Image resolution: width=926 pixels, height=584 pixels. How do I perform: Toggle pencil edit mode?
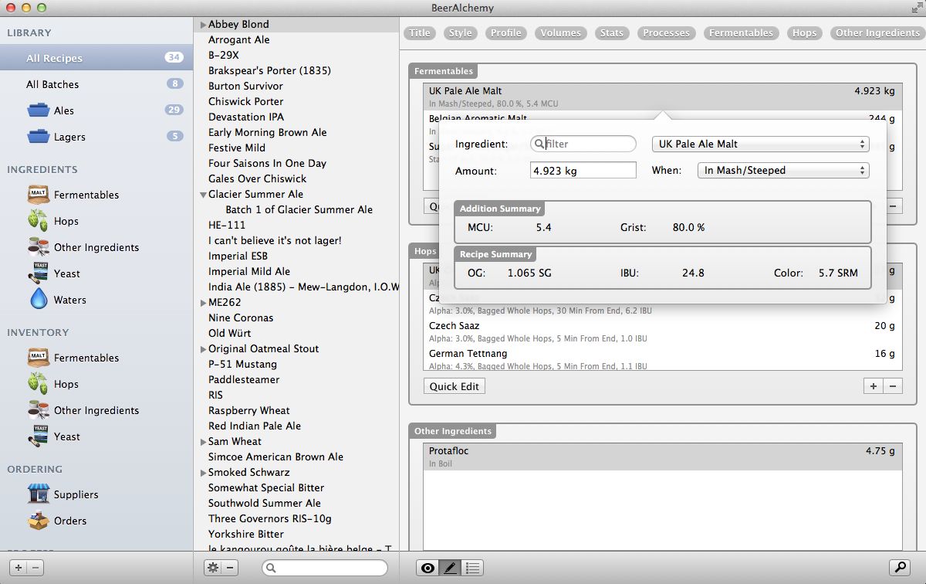coord(450,568)
